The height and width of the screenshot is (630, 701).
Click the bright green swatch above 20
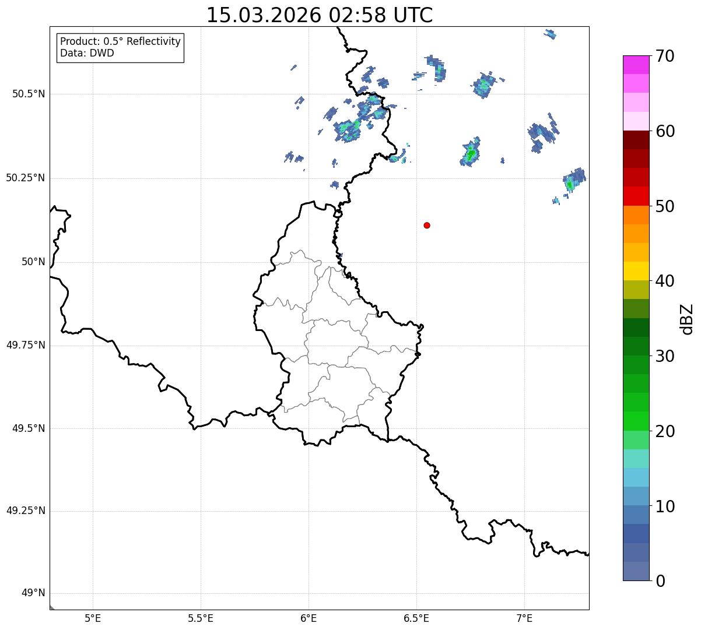636,421
